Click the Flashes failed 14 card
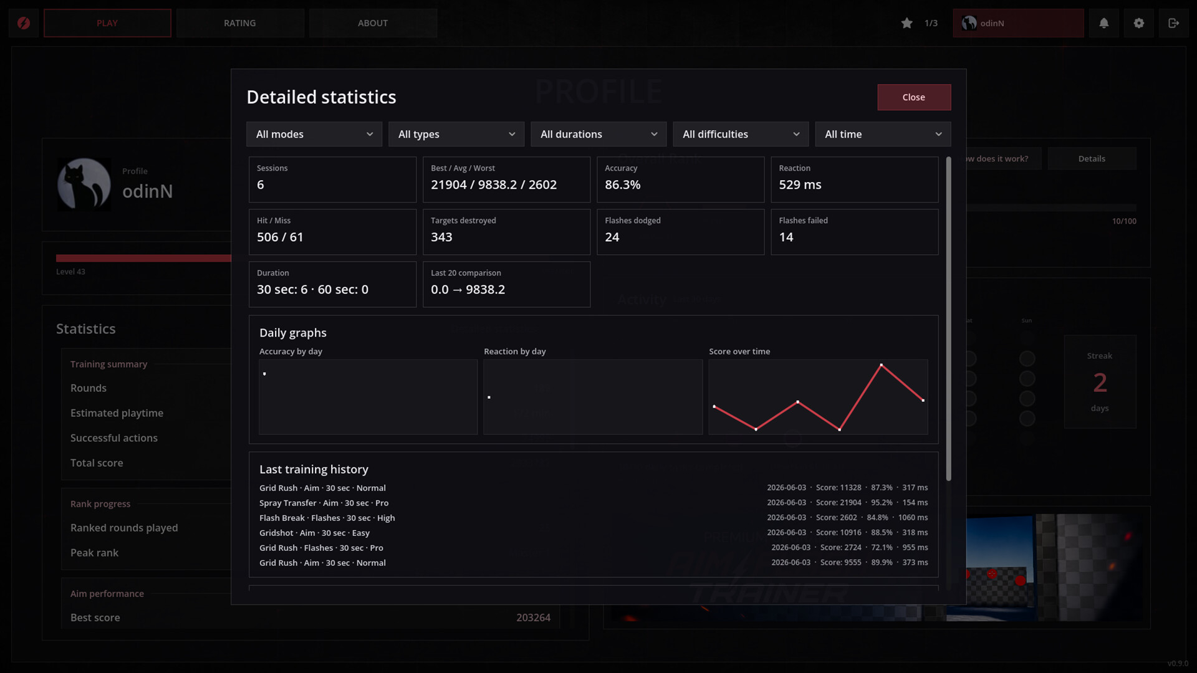This screenshot has width=1197, height=673. (854, 232)
